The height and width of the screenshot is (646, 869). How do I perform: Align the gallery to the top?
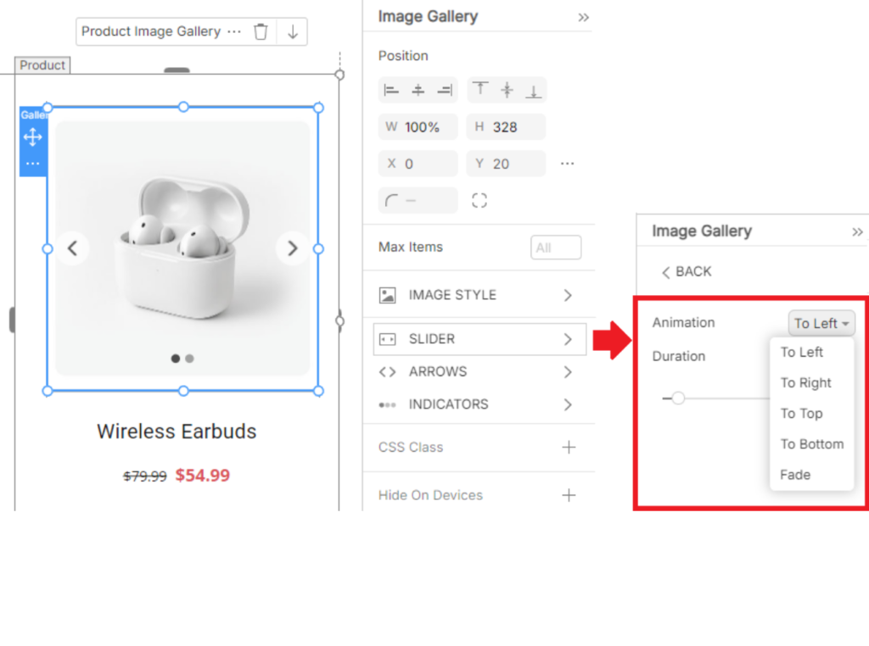pyautogui.click(x=480, y=90)
